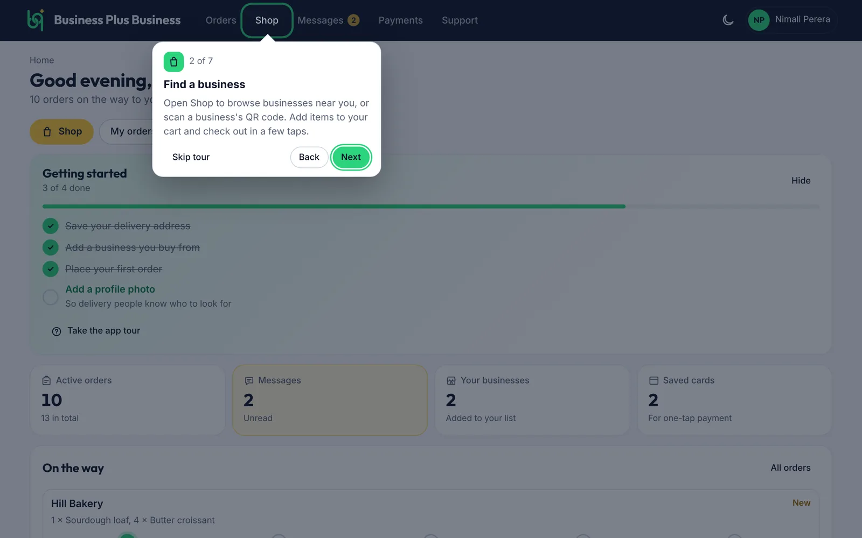Screen dimensions: 862x538
Task: Click the Saved cards card icon
Action: 654,380
